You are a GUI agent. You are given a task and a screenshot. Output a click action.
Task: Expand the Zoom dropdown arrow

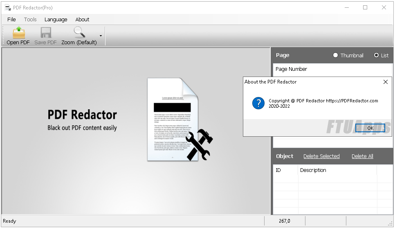(101, 36)
